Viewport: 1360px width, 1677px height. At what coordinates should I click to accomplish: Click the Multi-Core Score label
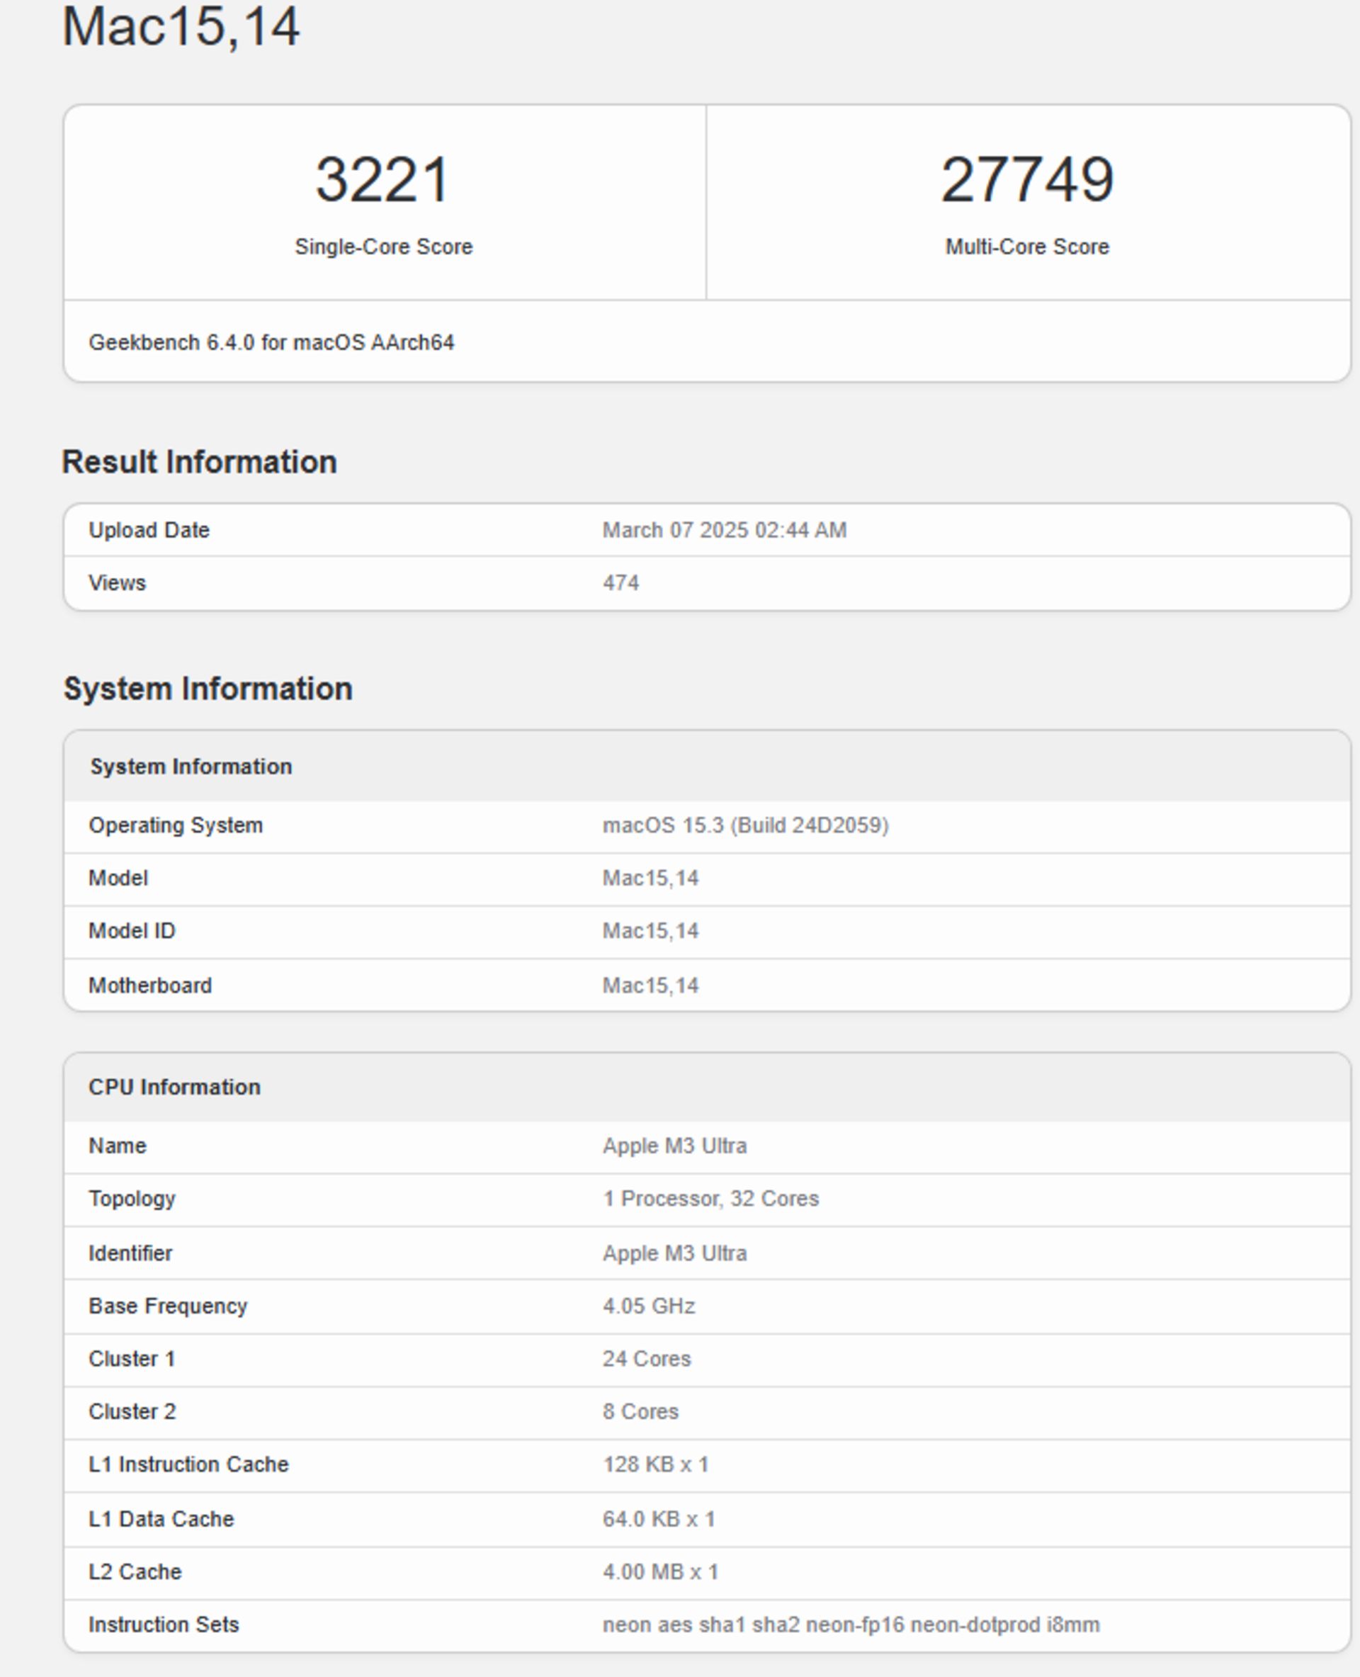(x=1026, y=247)
